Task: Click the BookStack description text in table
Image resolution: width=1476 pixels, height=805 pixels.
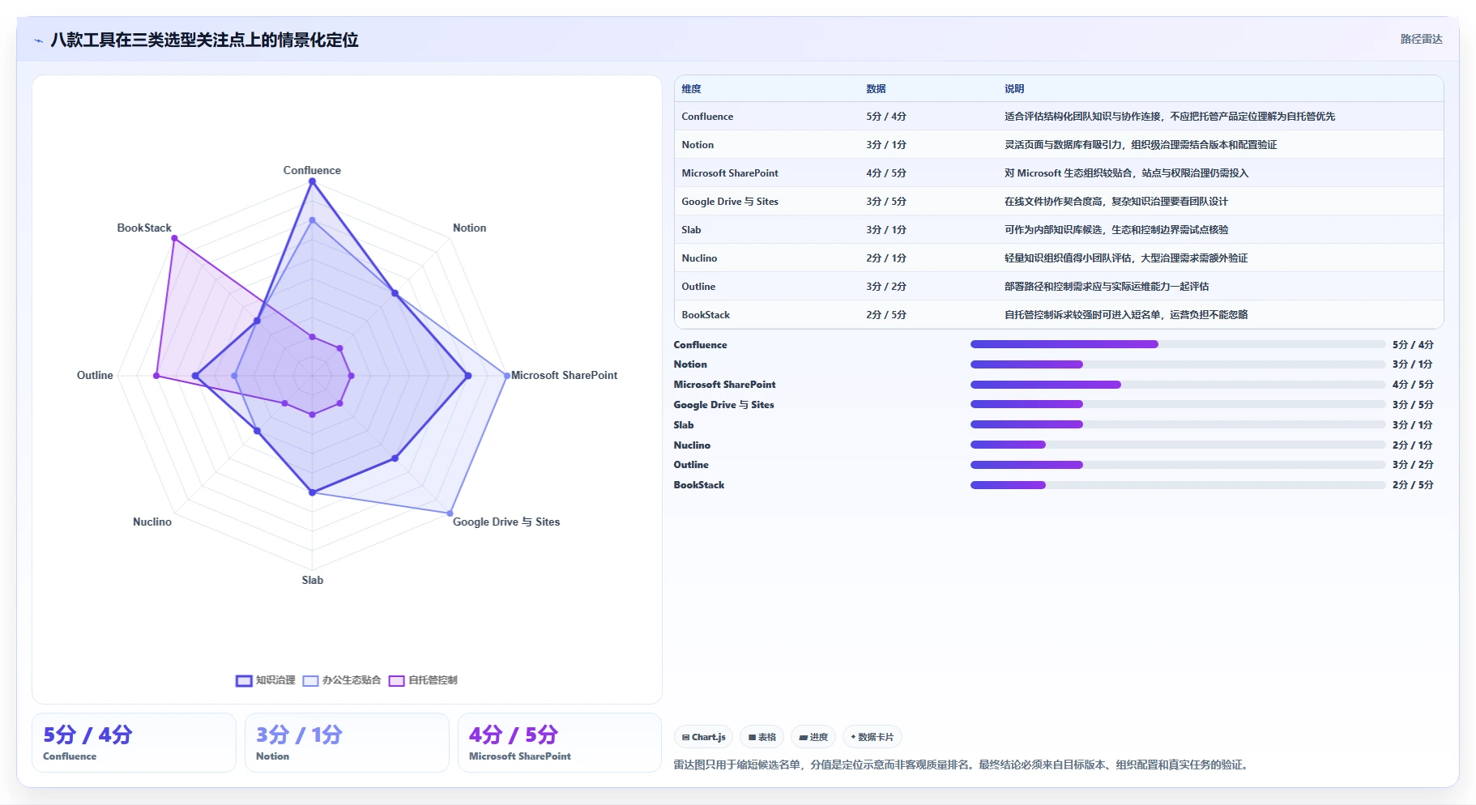Action: point(1126,315)
